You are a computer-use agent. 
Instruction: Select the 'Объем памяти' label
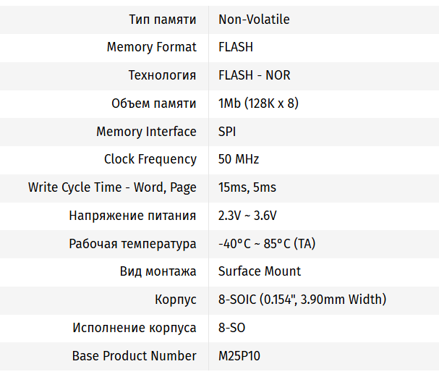pos(153,103)
